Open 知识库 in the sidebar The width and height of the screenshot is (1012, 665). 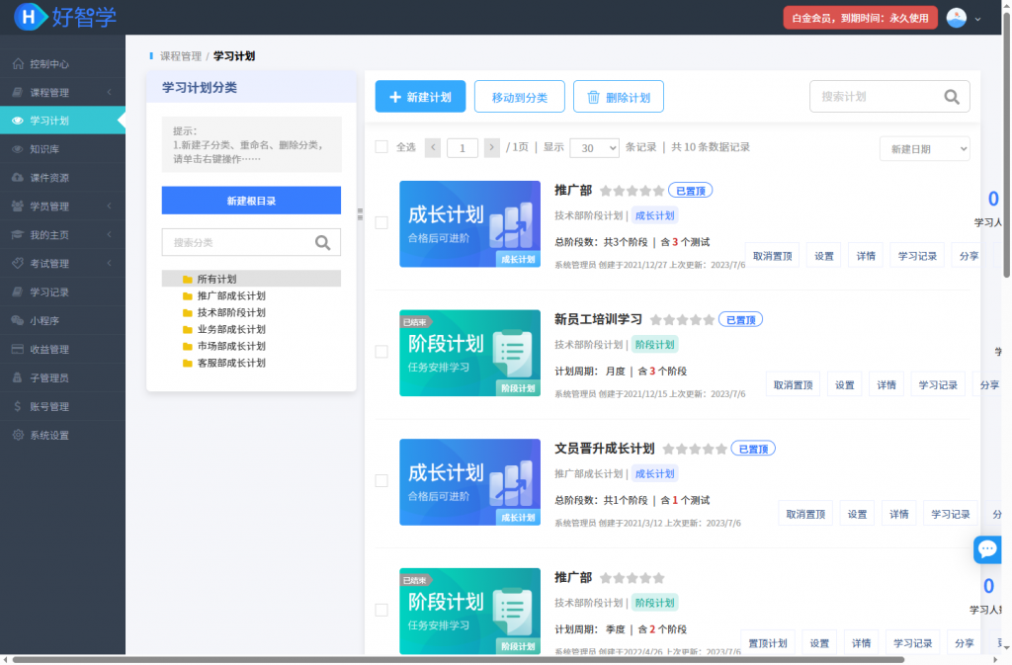point(62,149)
